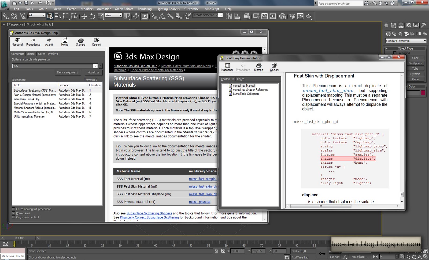Image resolution: width=429 pixels, height=260 pixels.
Task: Click the Mirror tool icon
Action: 228,16
